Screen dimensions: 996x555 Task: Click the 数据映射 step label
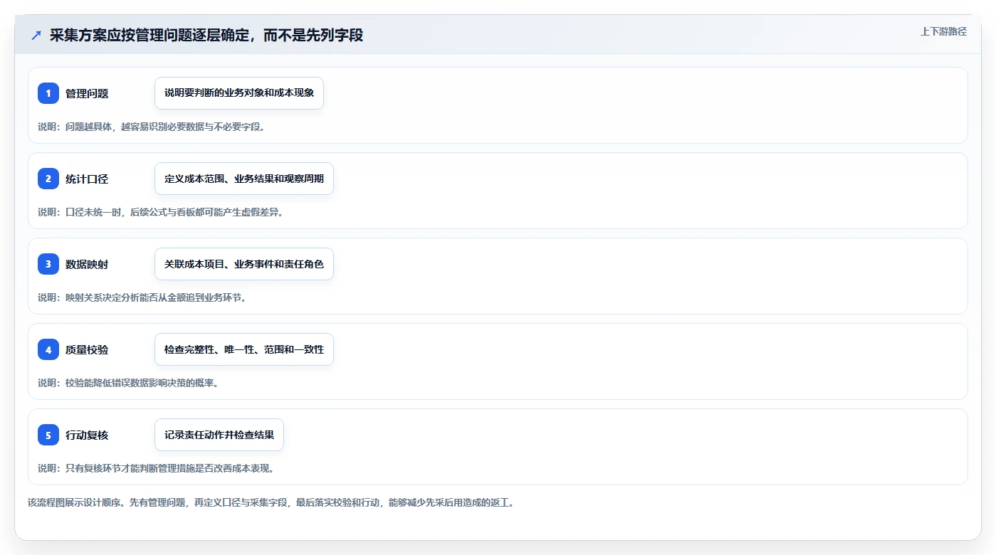tap(87, 264)
